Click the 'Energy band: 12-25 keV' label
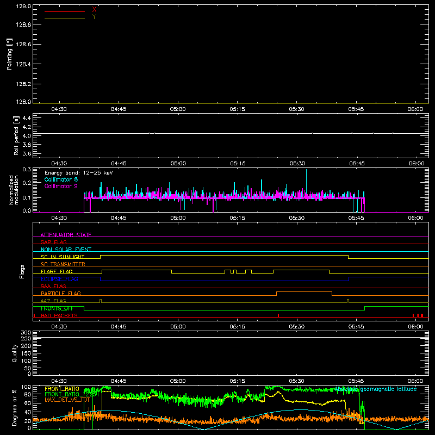 (79, 173)
